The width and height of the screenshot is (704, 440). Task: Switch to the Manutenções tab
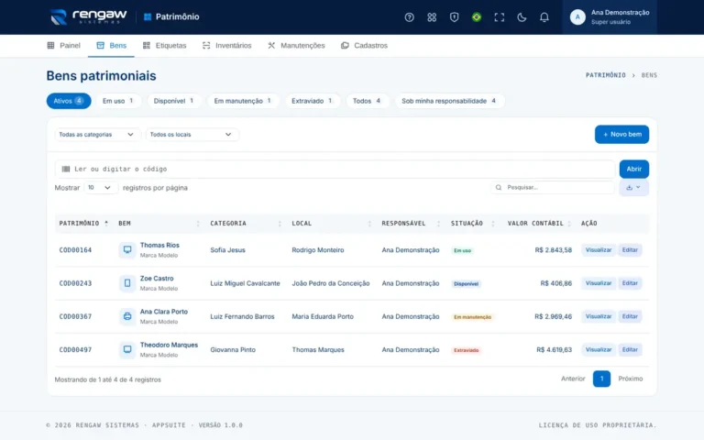[x=296, y=45]
